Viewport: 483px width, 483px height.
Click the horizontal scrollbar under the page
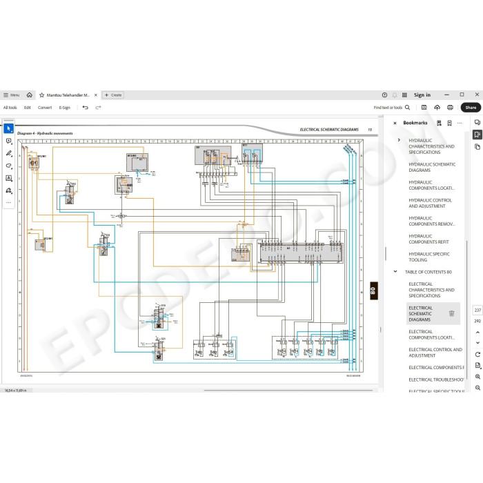(x=288, y=391)
